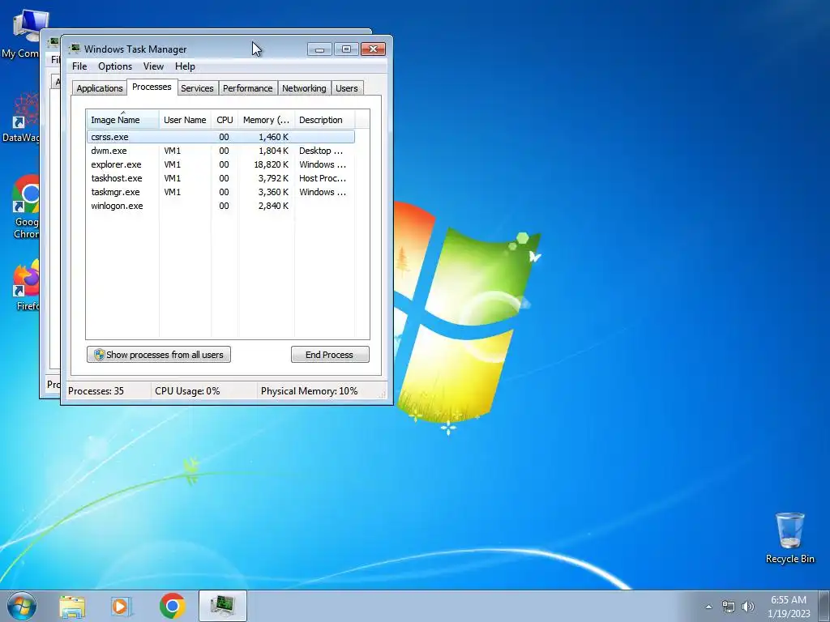Open the network status tray icon
Image resolution: width=830 pixels, height=622 pixels.
coord(729,607)
